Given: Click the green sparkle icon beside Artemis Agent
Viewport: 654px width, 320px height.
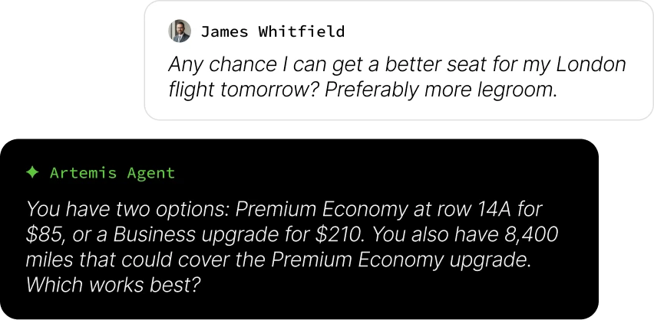Looking at the screenshot, I should coord(32,172).
